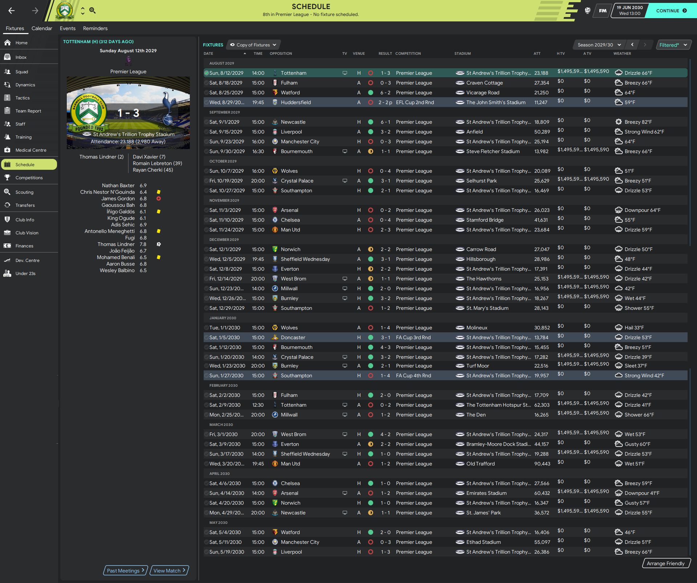This screenshot has height=583, width=697.
Task: Sort by OPPOSITION column header
Action: (281, 53)
